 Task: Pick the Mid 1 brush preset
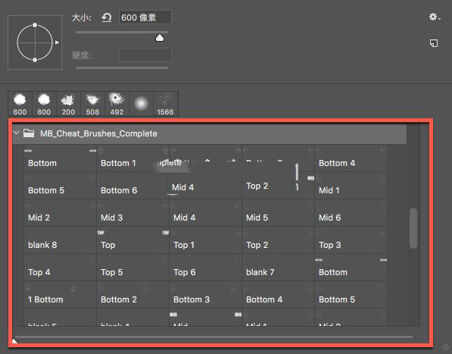click(351, 186)
